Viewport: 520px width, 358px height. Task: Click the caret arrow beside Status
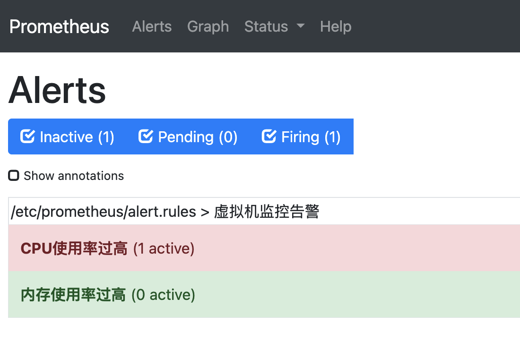pyautogui.click(x=301, y=26)
